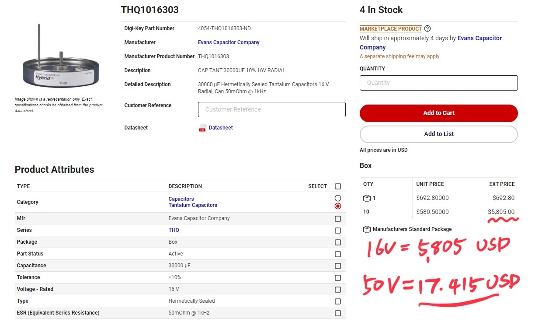
Task: Click extended price $5,805.00
Action: 501,212
